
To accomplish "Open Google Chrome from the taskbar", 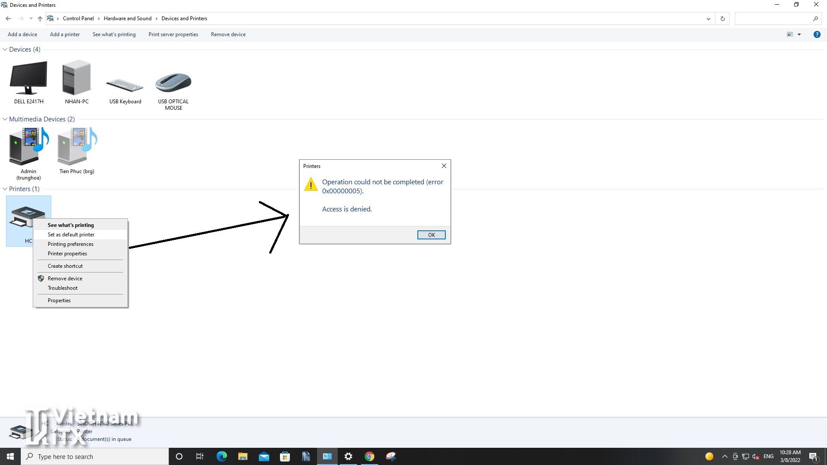I will (x=370, y=456).
